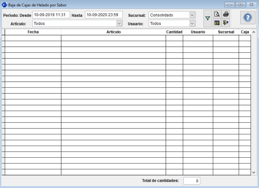
Task: Apply the filter using the funnel icon
Action: (x=207, y=18)
